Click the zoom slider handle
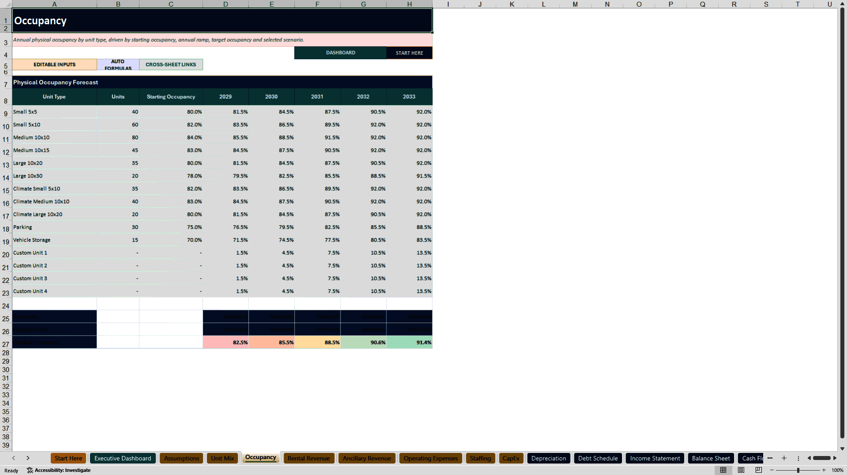The image size is (847, 475). tap(798, 470)
